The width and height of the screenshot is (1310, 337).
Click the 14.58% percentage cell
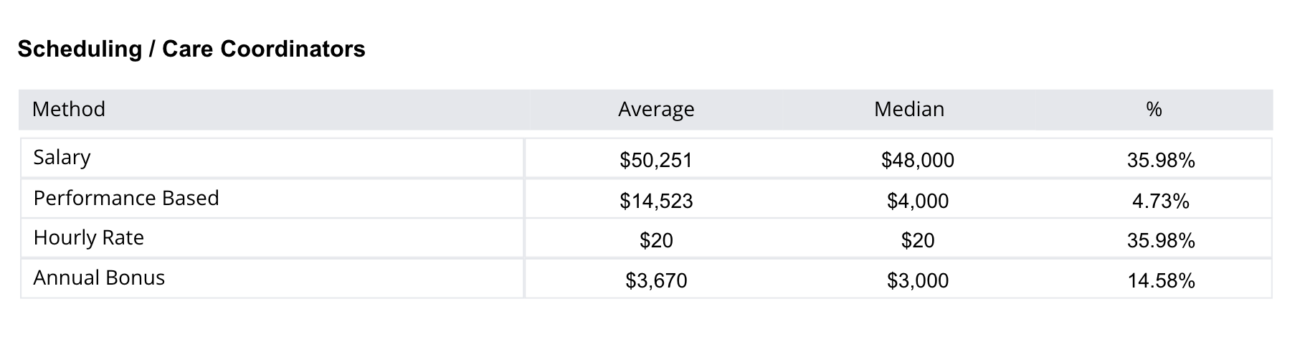(x=1160, y=280)
